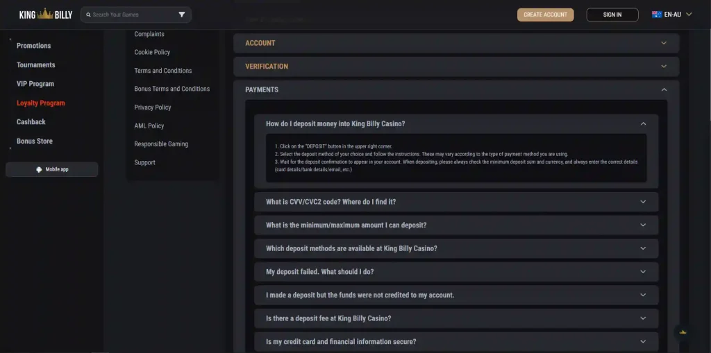
Task: Expand the VERIFICATION section
Action: click(x=456, y=66)
